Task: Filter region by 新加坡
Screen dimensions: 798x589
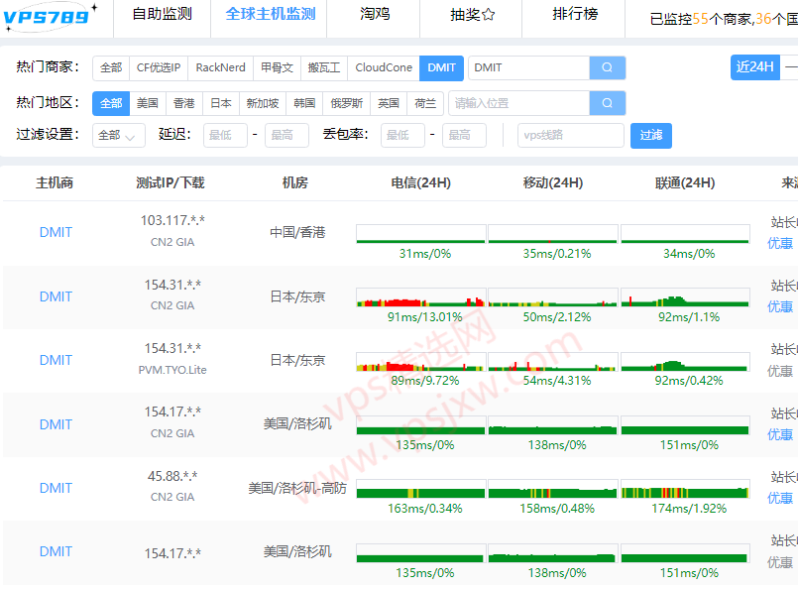Action: pyautogui.click(x=263, y=103)
